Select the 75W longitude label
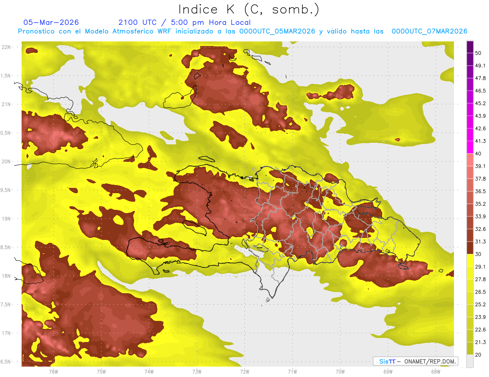Viewport: 489px width, 377px height. point(101,371)
